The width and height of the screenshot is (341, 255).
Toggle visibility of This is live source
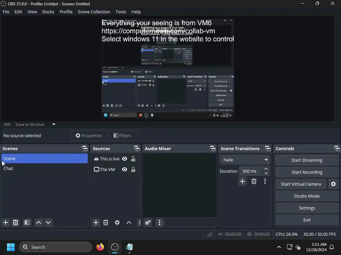pyautogui.click(x=125, y=159)
